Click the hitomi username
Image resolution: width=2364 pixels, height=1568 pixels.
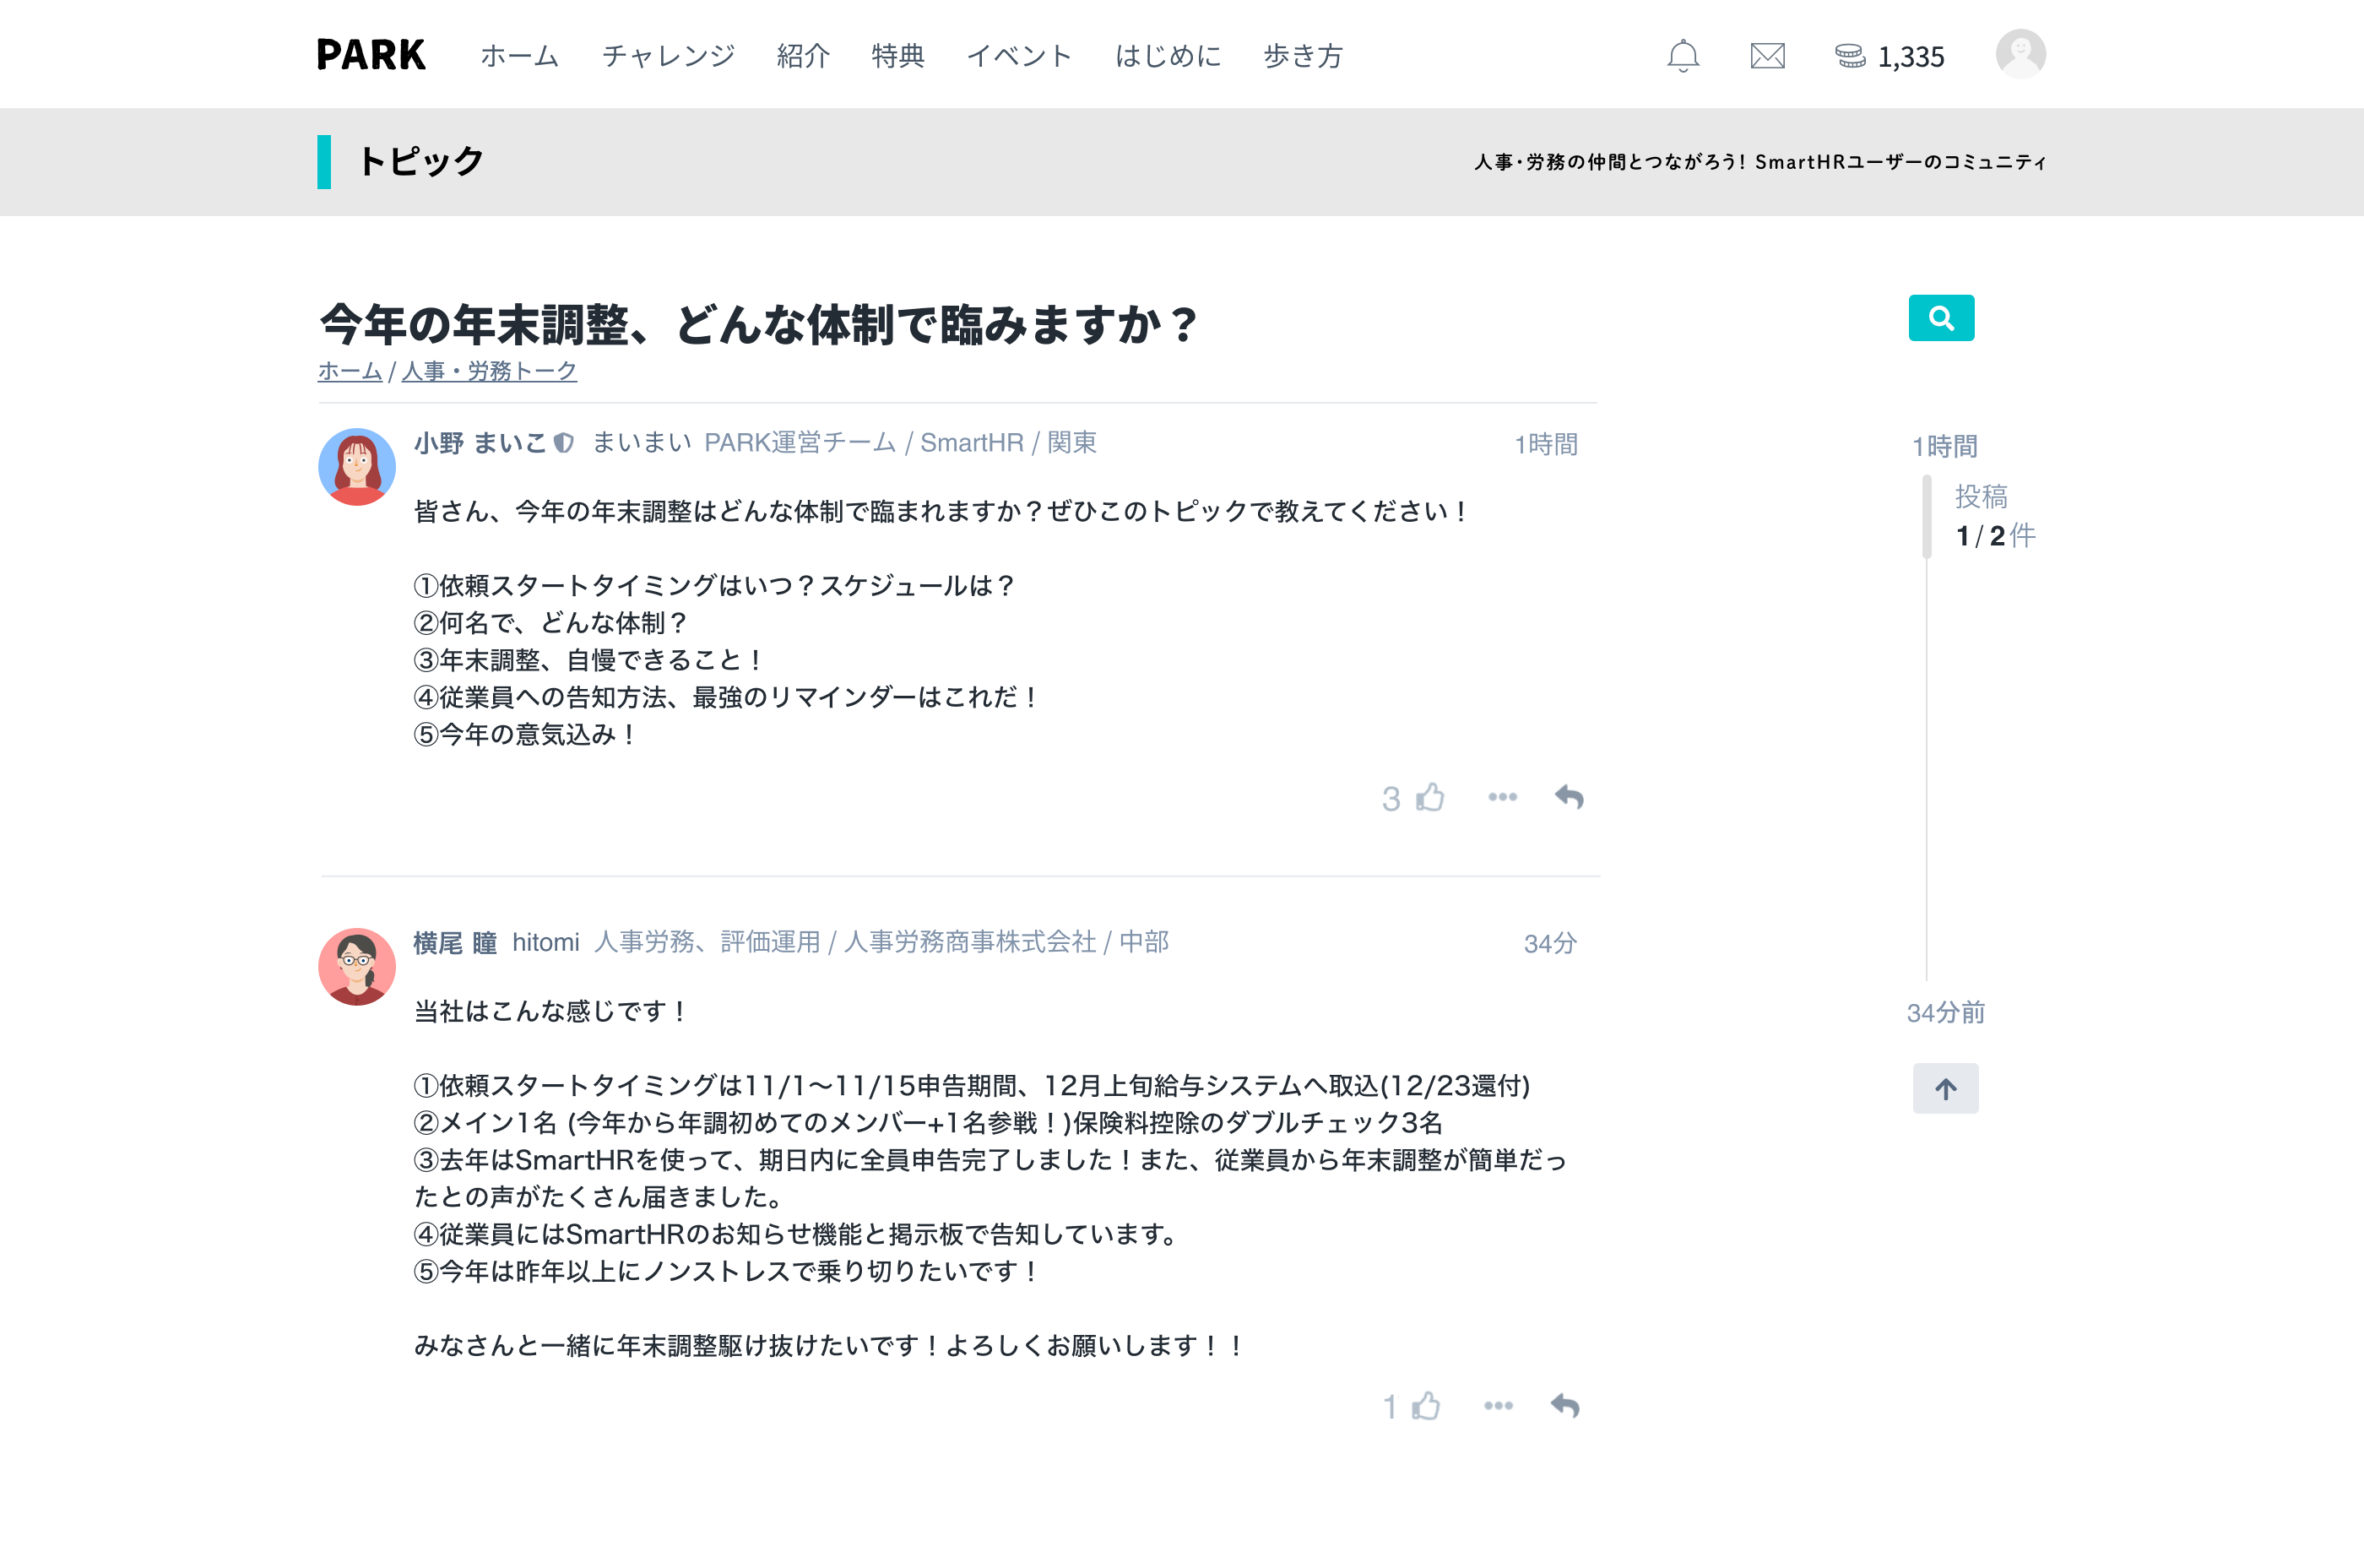(x=546, y=943)
